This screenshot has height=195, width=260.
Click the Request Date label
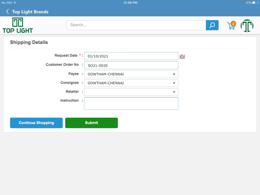(x=66, y=56)
